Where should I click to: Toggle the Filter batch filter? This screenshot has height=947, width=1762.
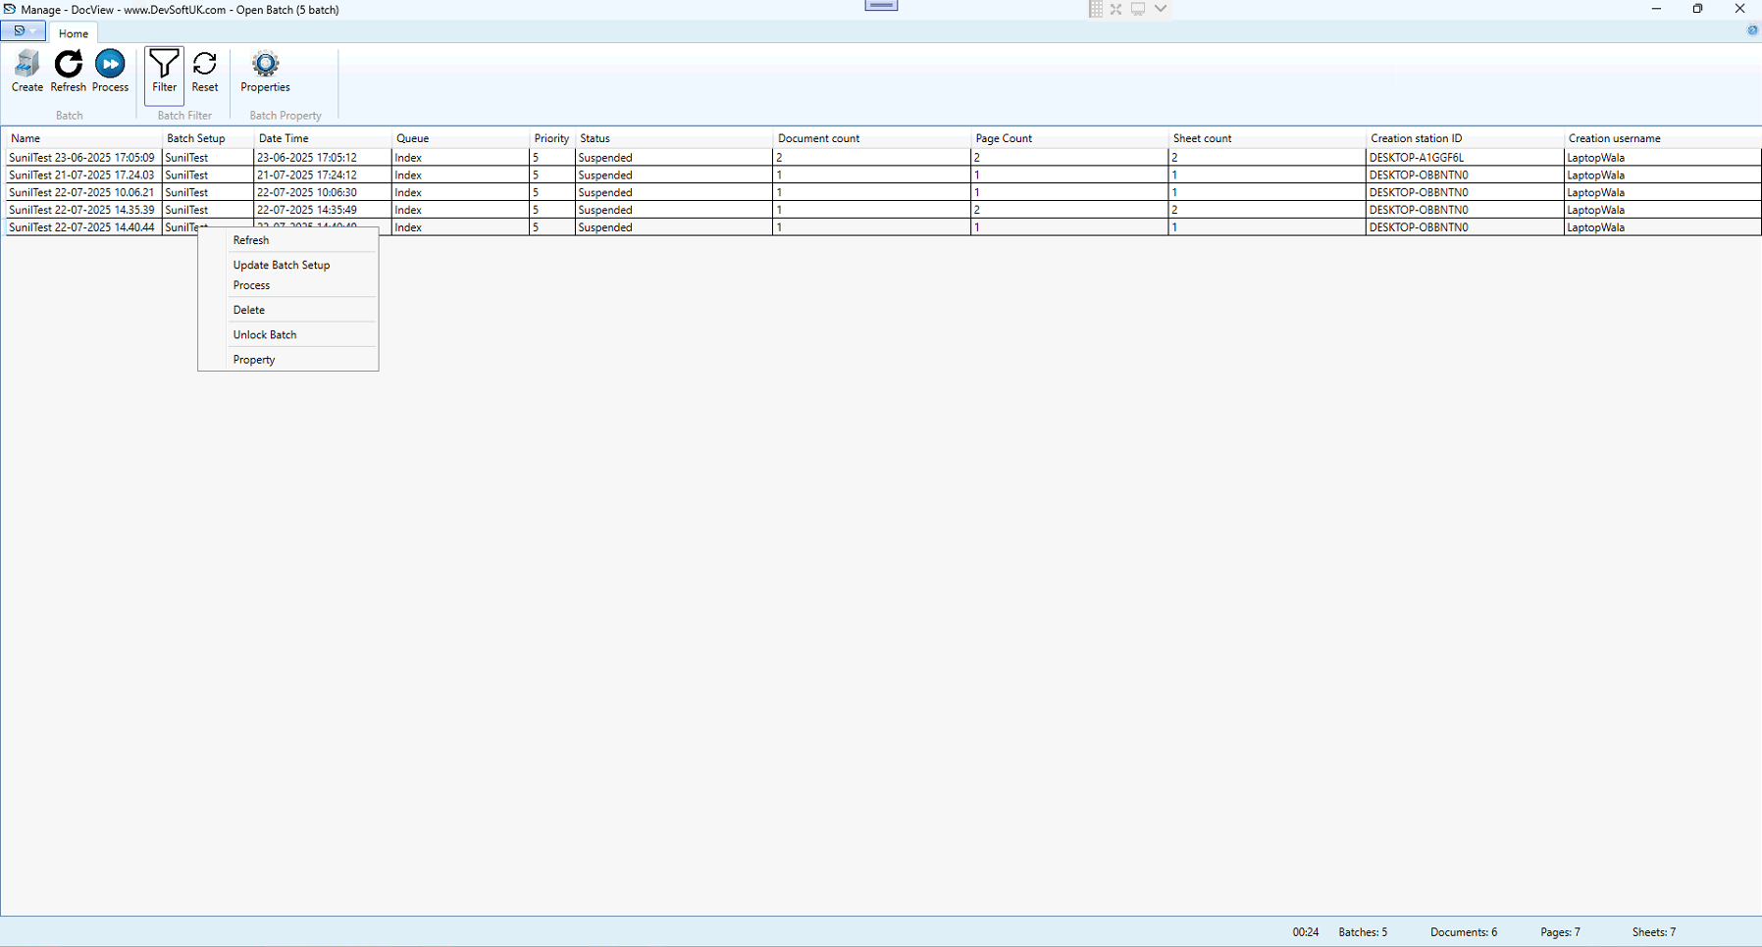click(164, 72)
